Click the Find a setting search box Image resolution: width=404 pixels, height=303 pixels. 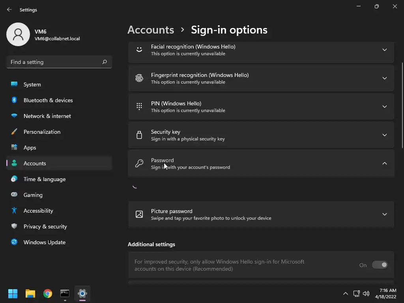54,62
